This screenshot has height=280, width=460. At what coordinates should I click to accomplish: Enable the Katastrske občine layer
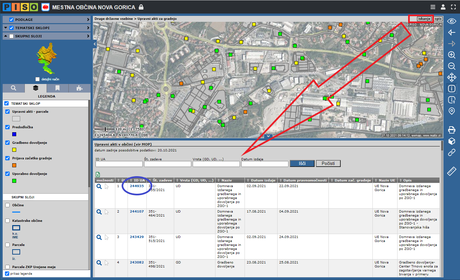click(8, 220)
